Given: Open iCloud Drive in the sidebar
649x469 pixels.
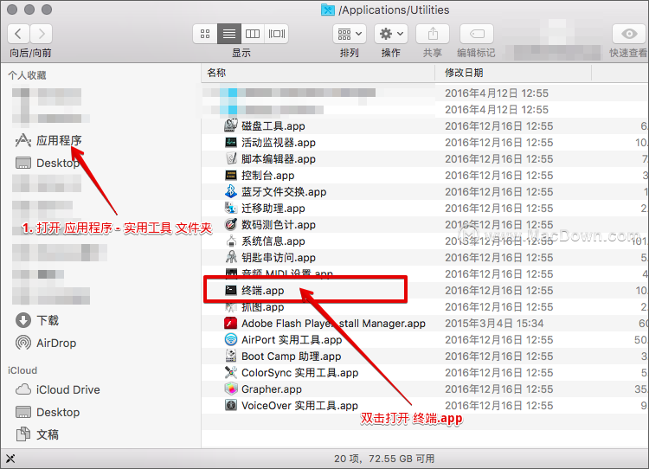Looking at the screenshot, I should coord(57,390).
